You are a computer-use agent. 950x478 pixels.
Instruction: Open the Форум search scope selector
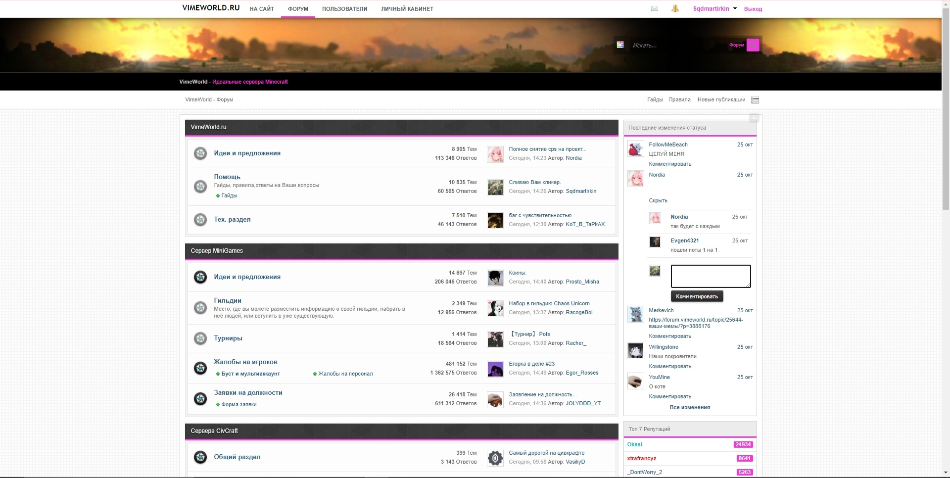[x=736, y=45]
